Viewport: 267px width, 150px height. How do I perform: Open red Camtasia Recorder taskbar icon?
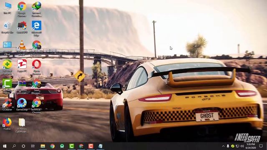[91, 146]
